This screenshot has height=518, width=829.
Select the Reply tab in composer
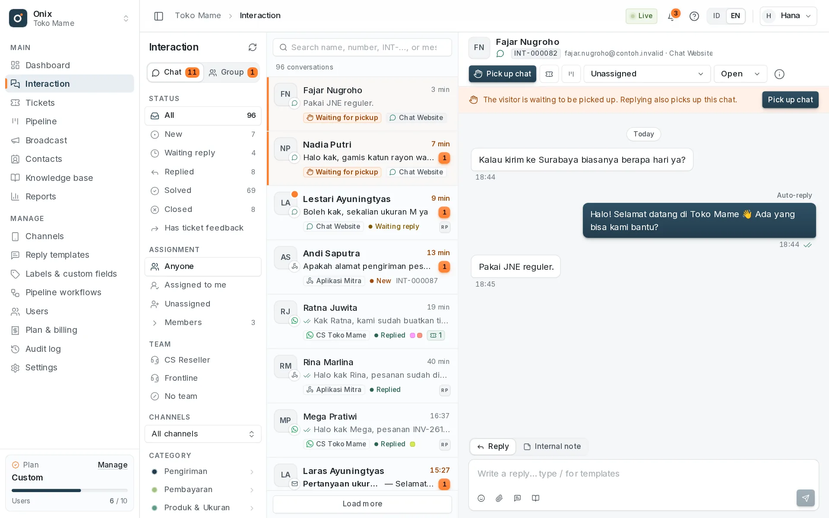[x=493, y=446]
